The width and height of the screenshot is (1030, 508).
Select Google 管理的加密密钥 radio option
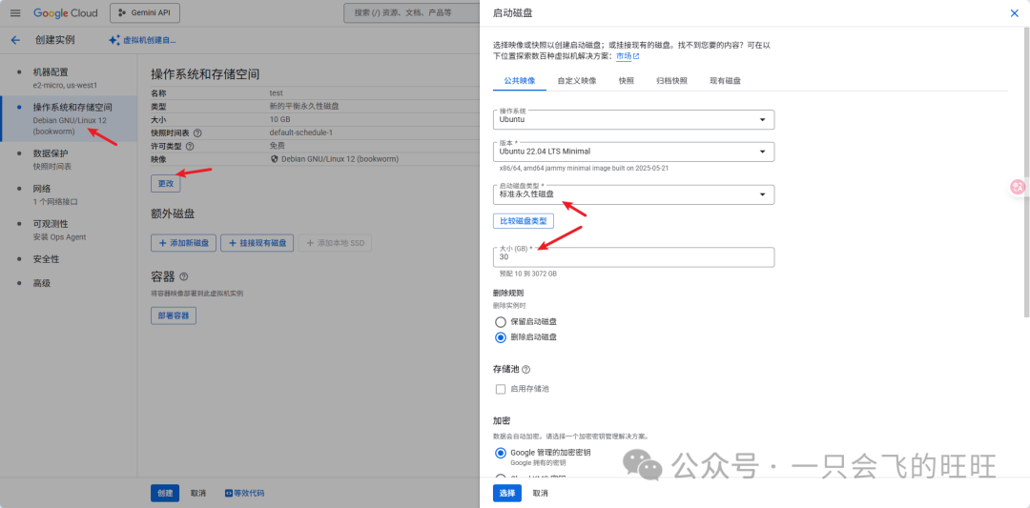501,453
